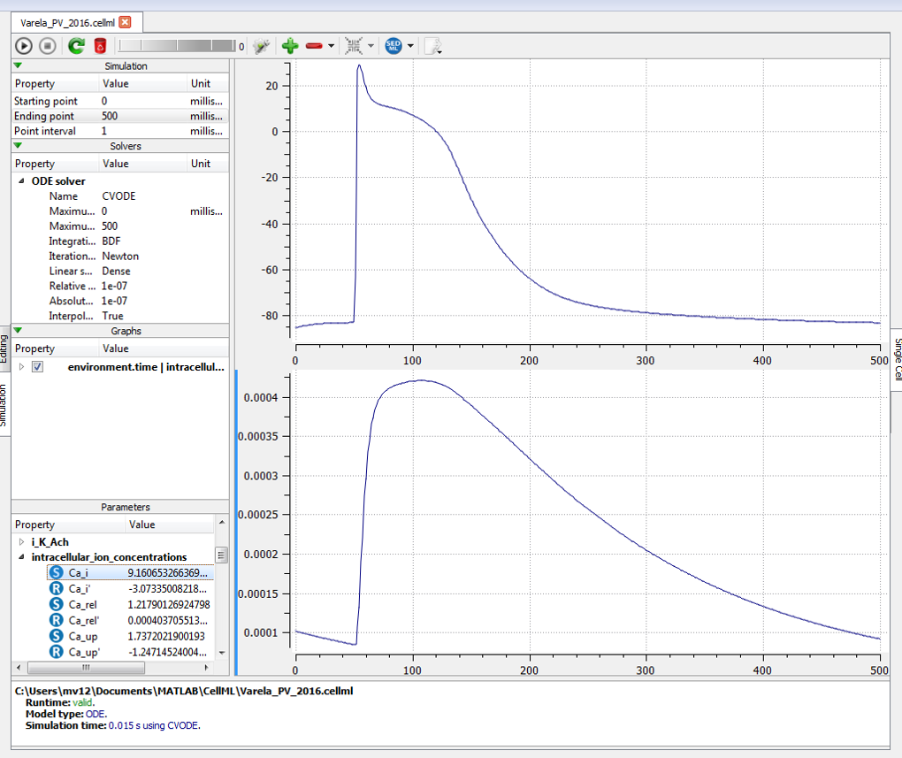
Task: Clear simulation data with red bin icon
Action: pos(100,46)
